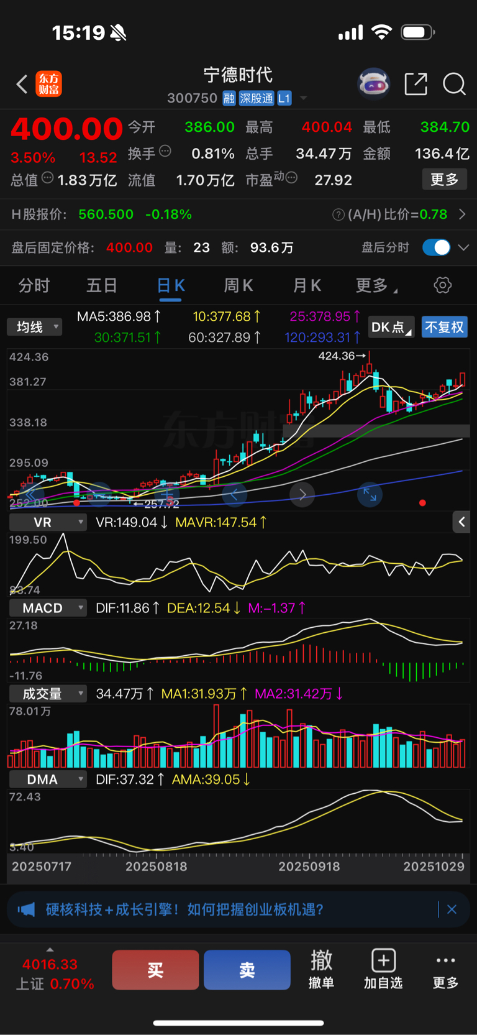Open the VR indicator dropdown
Screen dimensions: 477x1035
48,522
